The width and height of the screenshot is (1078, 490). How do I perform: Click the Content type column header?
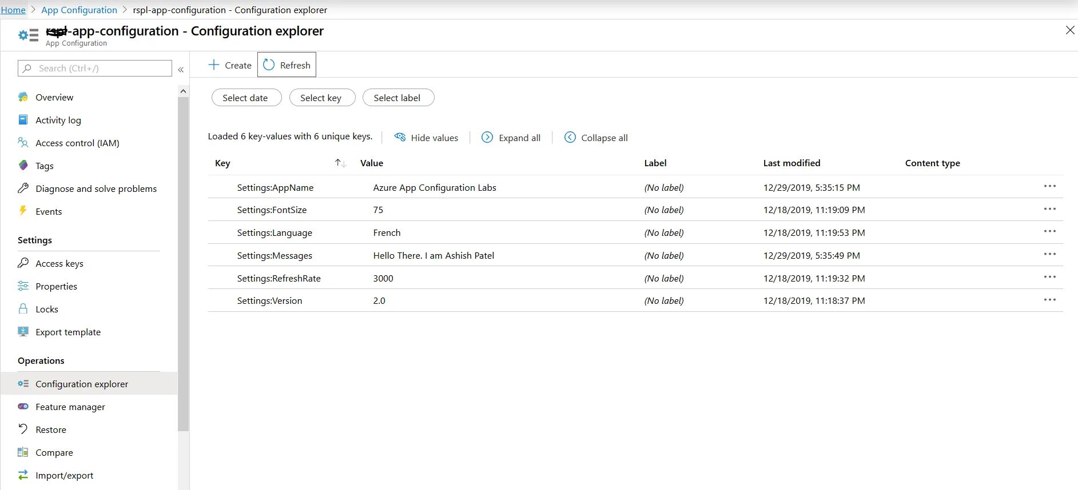coord(932,163)
